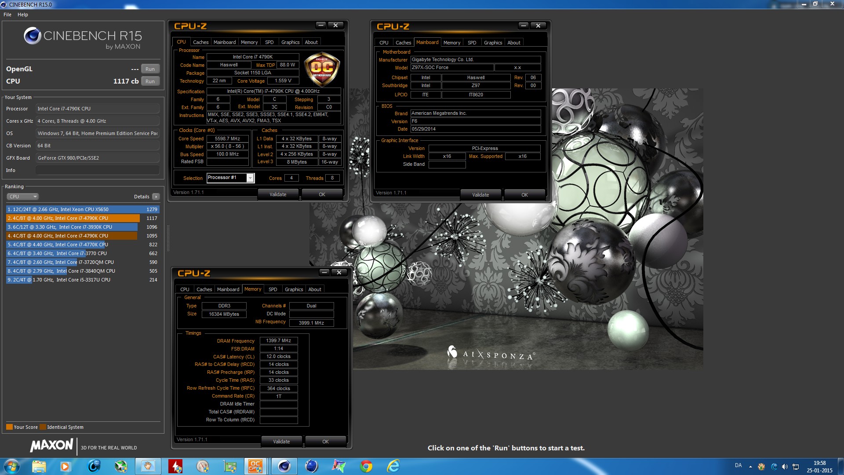844x475 pixels.
Task: Run the OpenGL benchmark
Action: pyautogui.click(x=150, y=69)
